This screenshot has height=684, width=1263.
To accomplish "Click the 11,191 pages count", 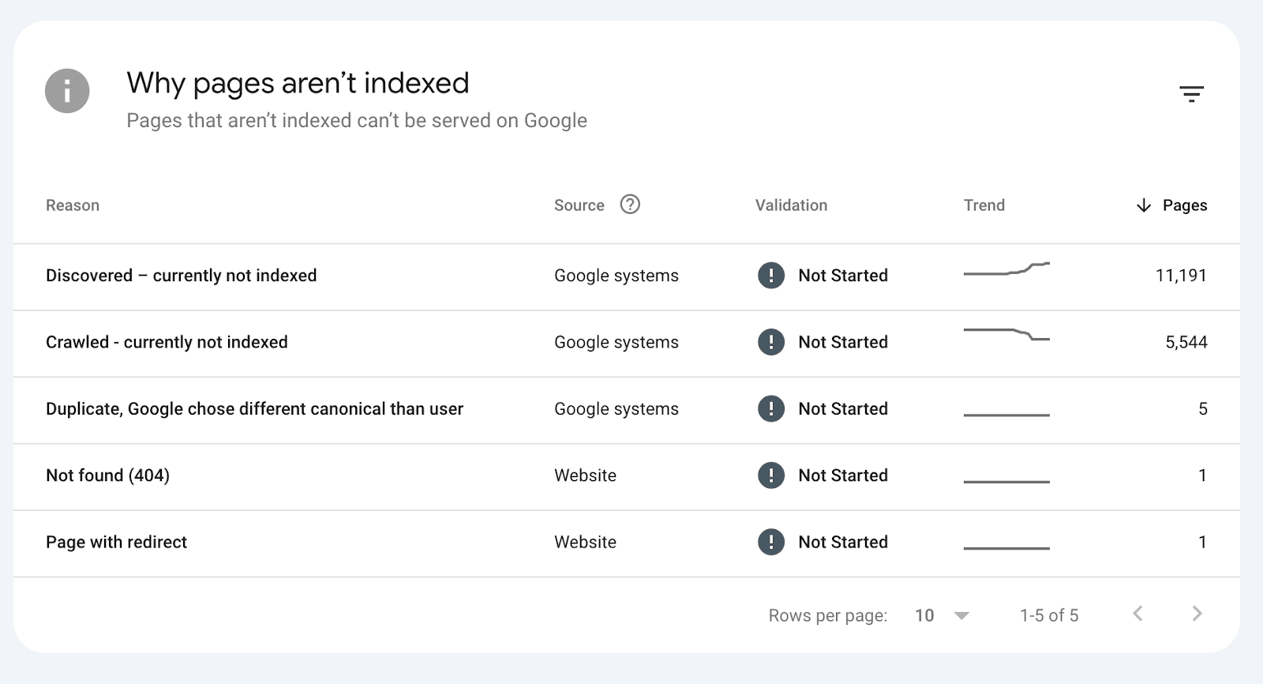I will tap(1181, 276).
